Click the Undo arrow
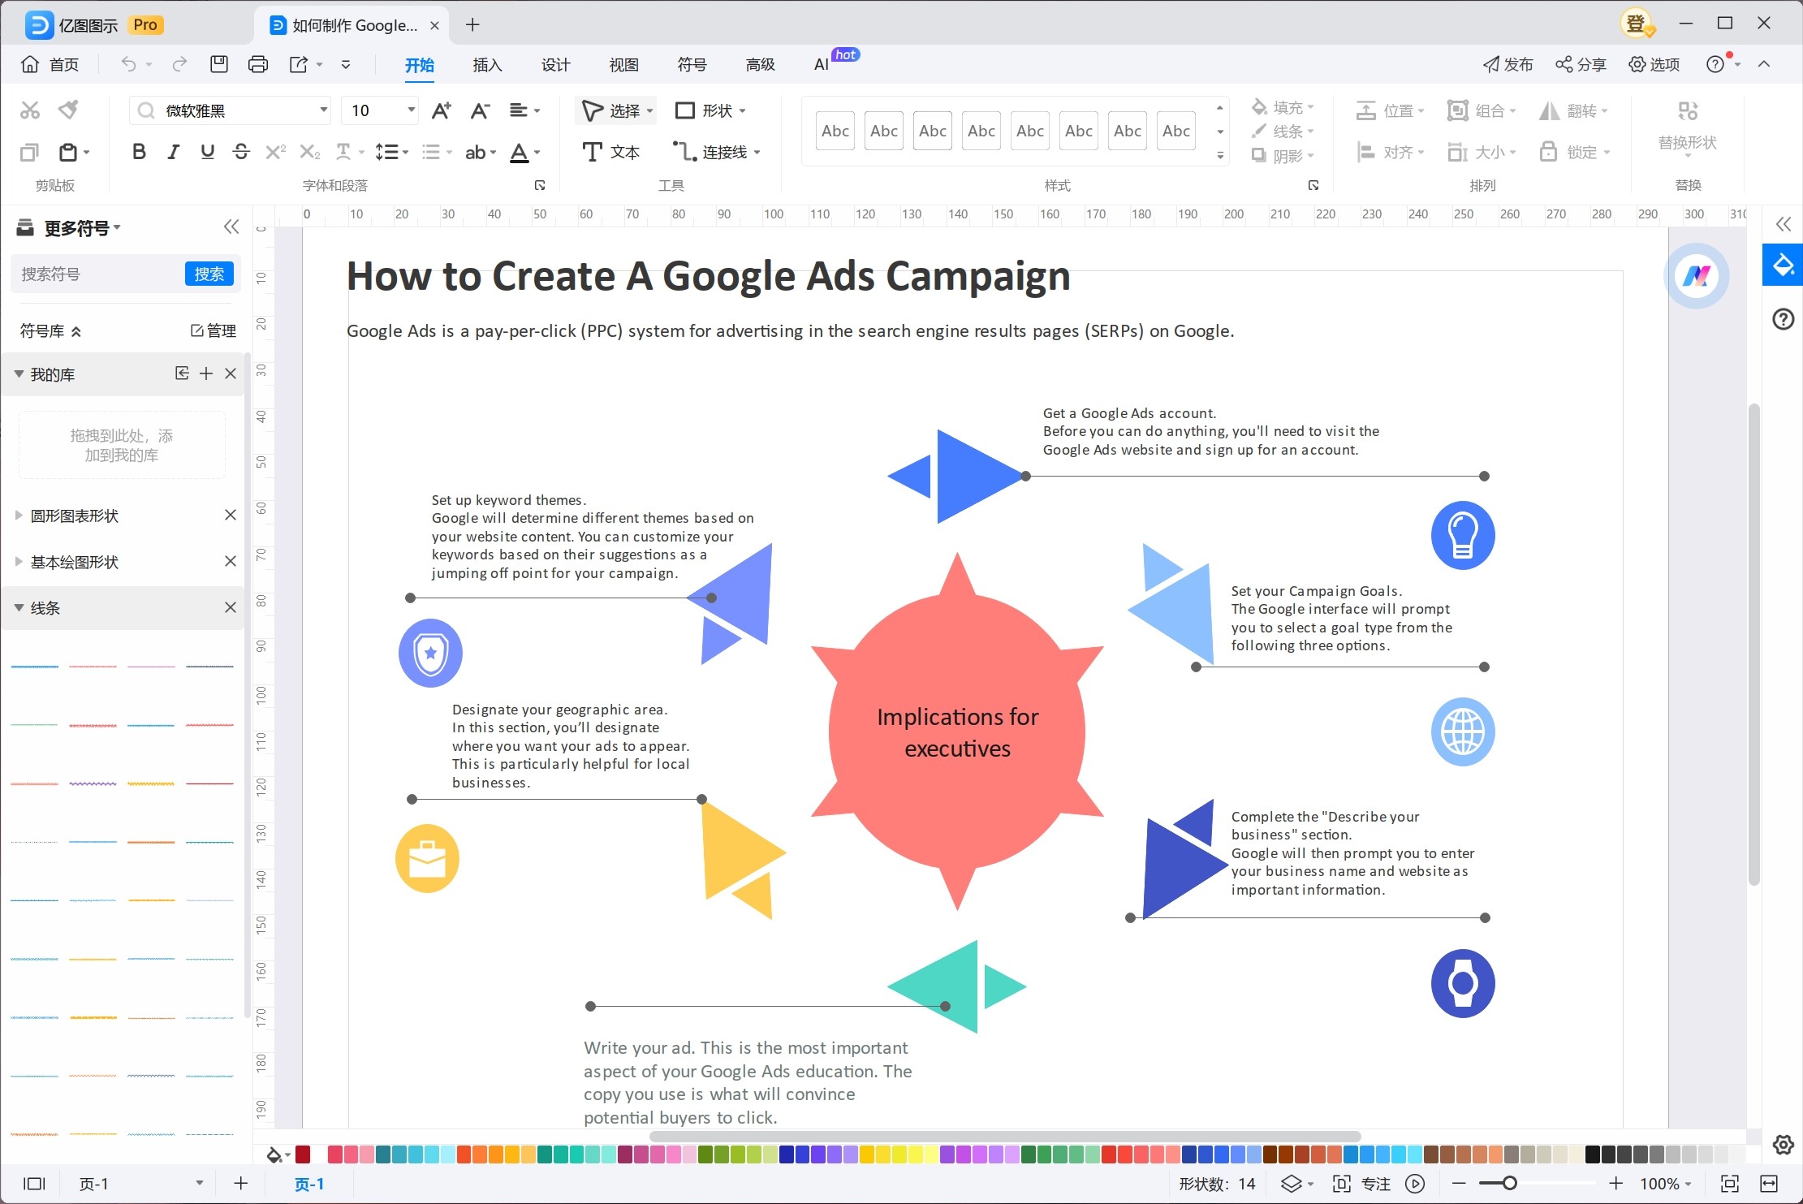Image resolution: width=1803 pixels, height=1204 pixels. click(x=128, y=64)
